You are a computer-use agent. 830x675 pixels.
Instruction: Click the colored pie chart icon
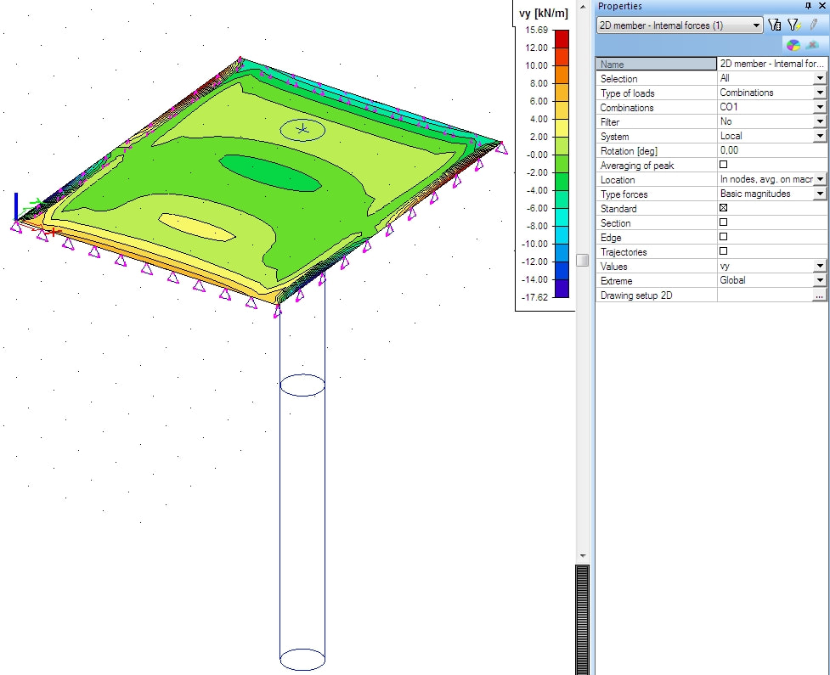[793, 43]
